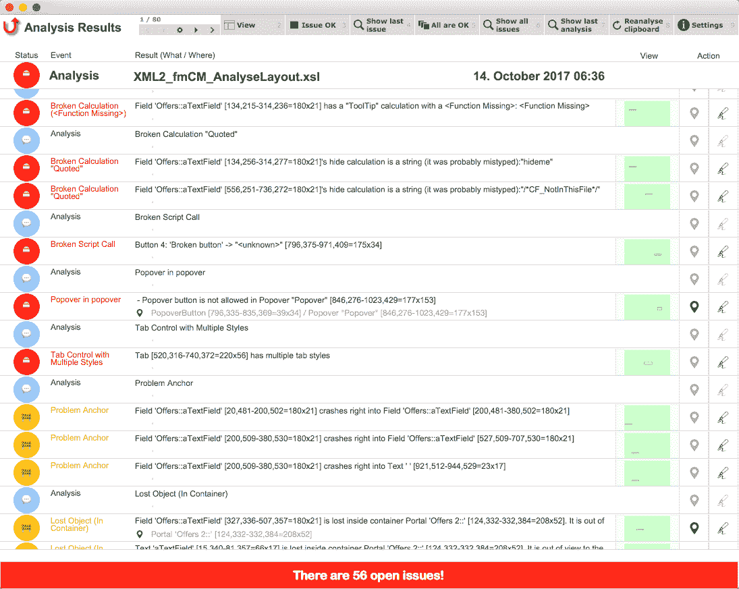Screen dimensions: 739x589
Task: Click location pin for Popover in popover issue
Action: pos(694,307)
